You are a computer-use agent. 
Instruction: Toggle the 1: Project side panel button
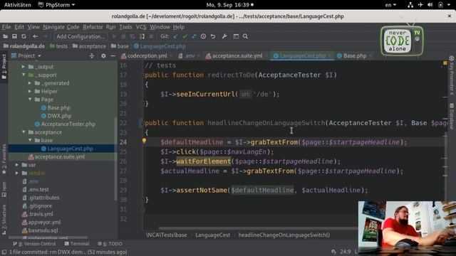pos(4,66)
